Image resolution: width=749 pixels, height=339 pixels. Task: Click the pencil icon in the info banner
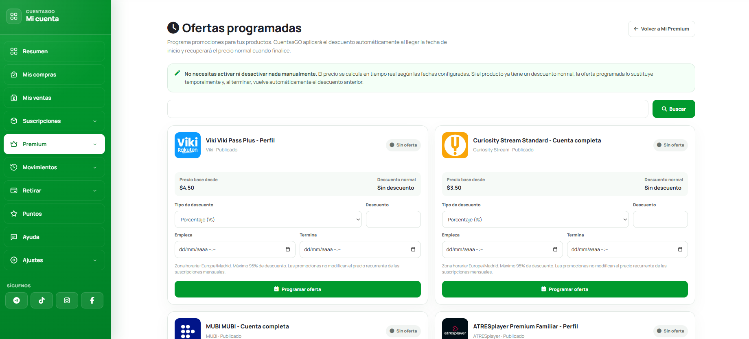point(177,73)
